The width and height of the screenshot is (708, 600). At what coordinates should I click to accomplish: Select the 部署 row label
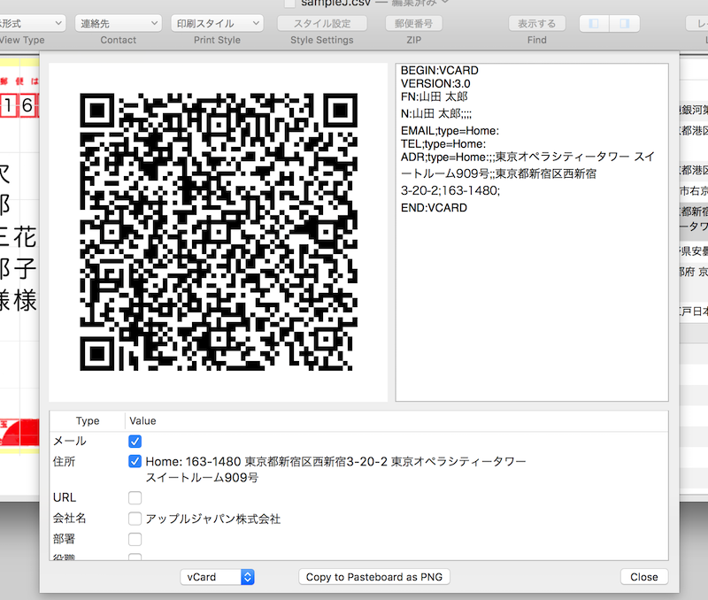click(x=64, y=539)
